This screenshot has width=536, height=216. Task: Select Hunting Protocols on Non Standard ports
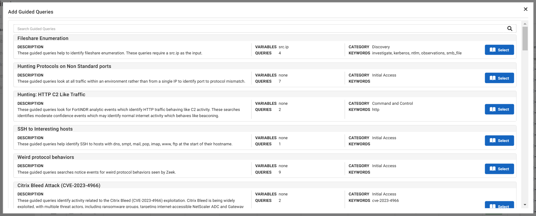click(499, 78)
